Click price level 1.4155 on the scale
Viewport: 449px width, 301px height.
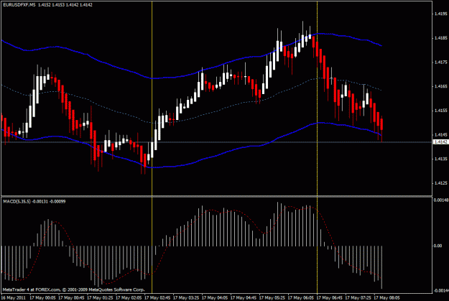coord(441,111)
